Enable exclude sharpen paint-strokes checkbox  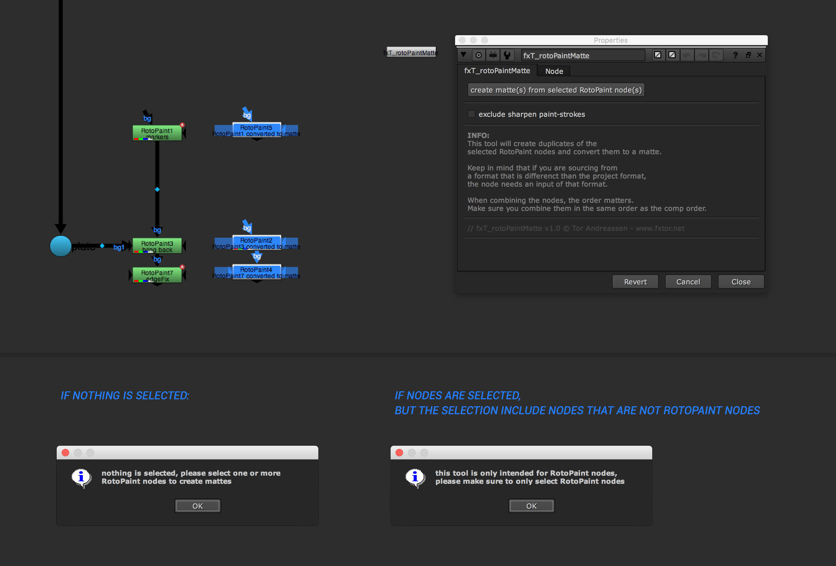471,114
